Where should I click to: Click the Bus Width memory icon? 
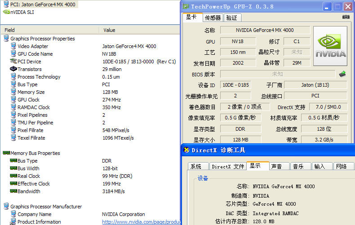click(13, 168)
